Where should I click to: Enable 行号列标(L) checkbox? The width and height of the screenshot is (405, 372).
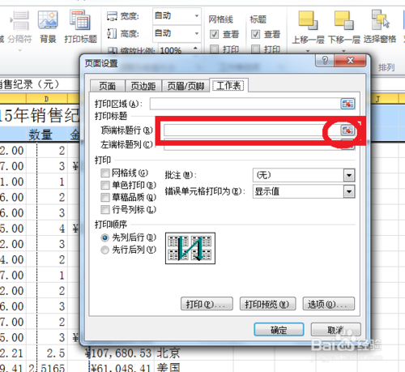[104, 210]
